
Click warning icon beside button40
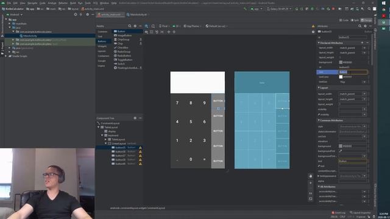click(140, 164)
